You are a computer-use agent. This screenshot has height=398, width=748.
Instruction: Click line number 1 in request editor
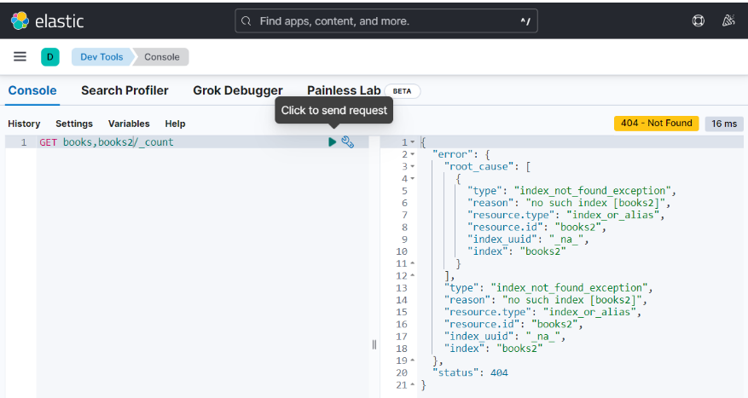pos(23,142)
